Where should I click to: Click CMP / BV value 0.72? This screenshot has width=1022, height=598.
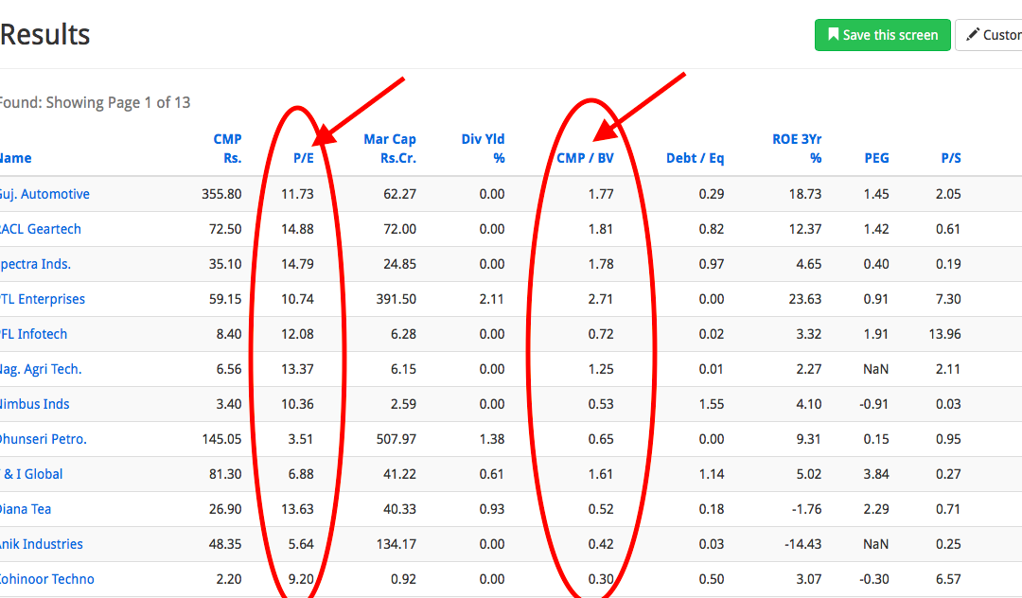(x=601, y=334)
